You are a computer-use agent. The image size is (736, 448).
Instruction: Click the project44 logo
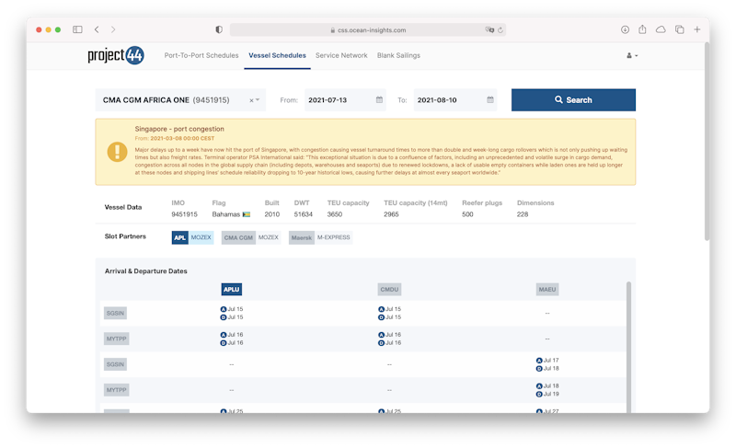(115, 55)
